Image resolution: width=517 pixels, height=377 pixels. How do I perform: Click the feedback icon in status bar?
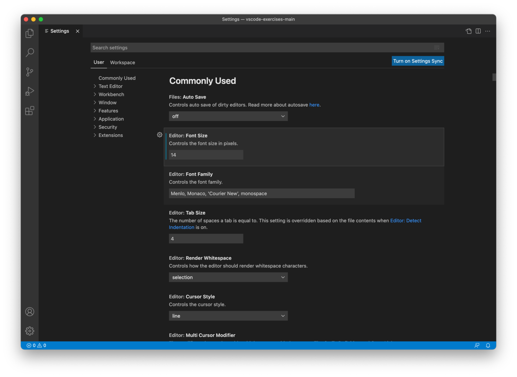tap(477, 345)
